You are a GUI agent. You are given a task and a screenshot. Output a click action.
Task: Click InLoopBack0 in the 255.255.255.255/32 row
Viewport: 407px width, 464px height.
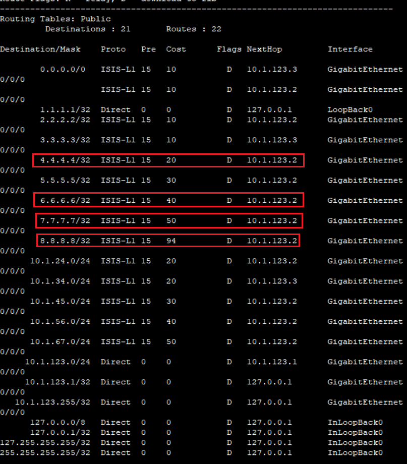click(355, 452)
